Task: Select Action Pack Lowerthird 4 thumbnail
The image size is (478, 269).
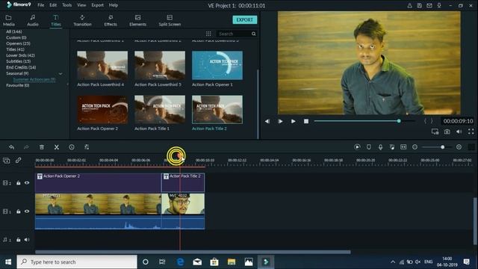Action: 102,65
